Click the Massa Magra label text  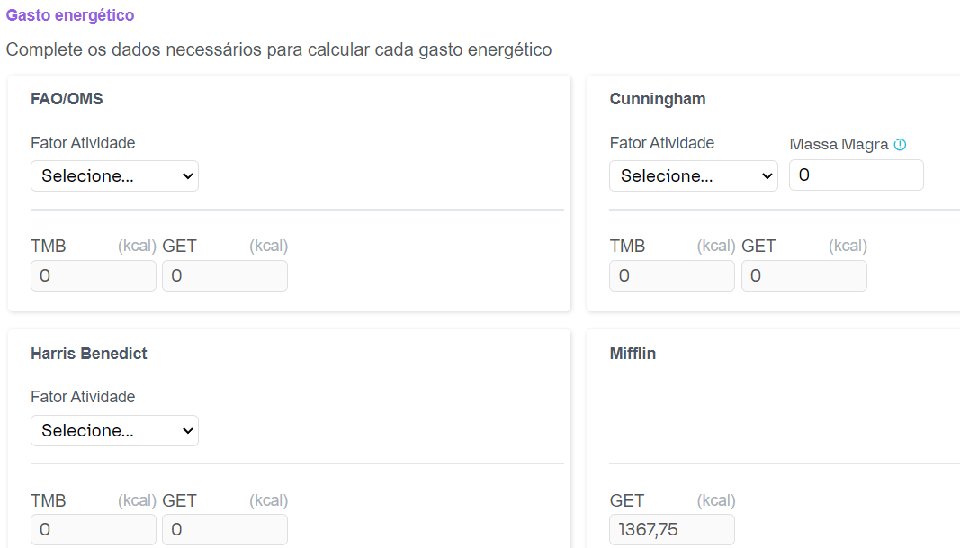(x=839, y=144)
